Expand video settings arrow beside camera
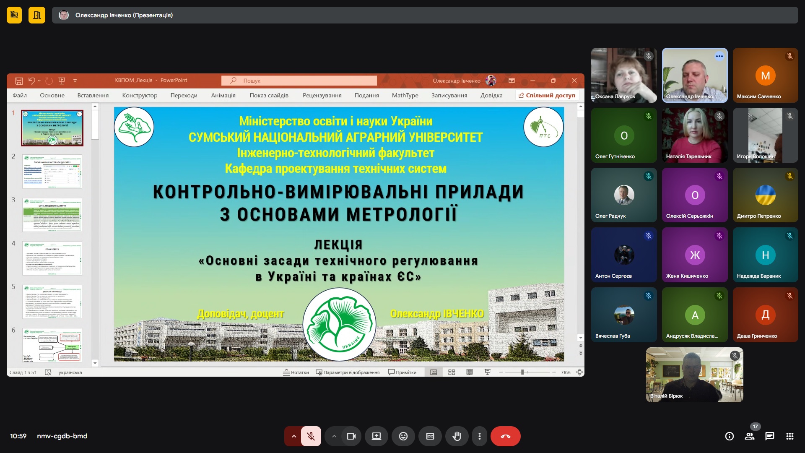 tap(334, 436)
